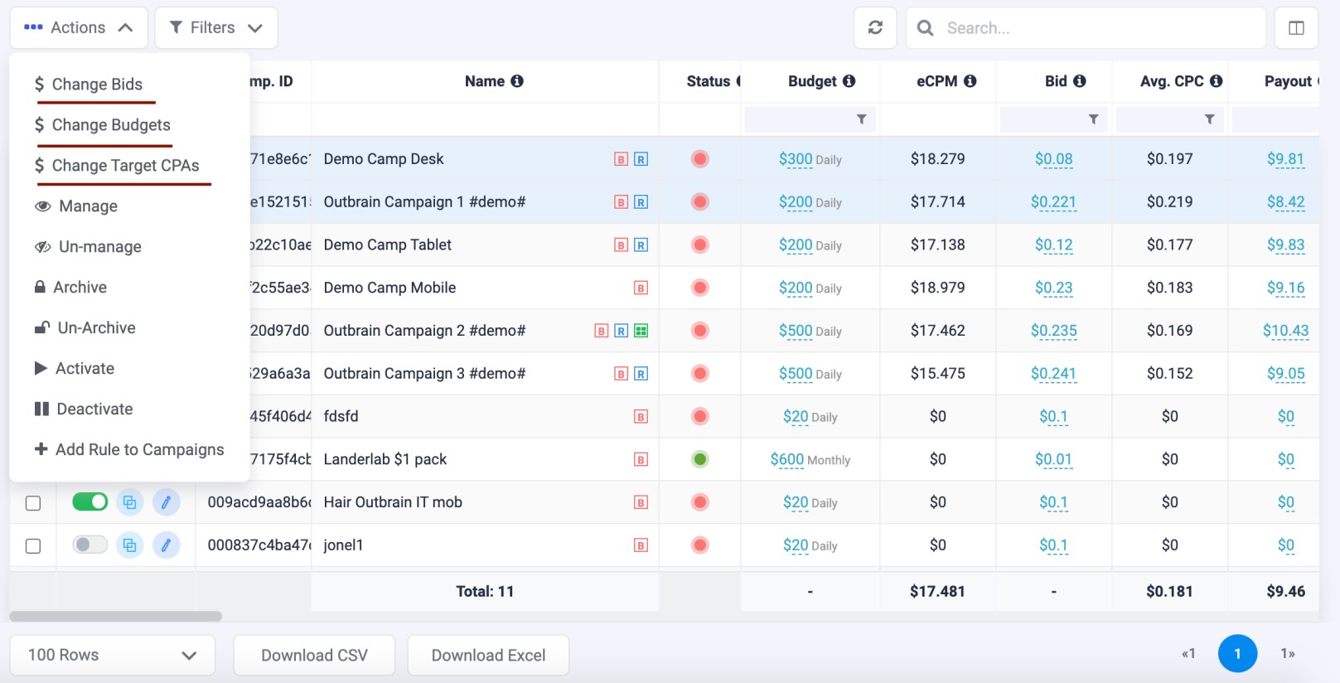This screenshot has width=1340, height=683.
Task: Turn off the Hair Outbrain IT mob toggle
Action: [90, 501]
